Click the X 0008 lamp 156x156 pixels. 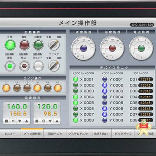point(76,120)
